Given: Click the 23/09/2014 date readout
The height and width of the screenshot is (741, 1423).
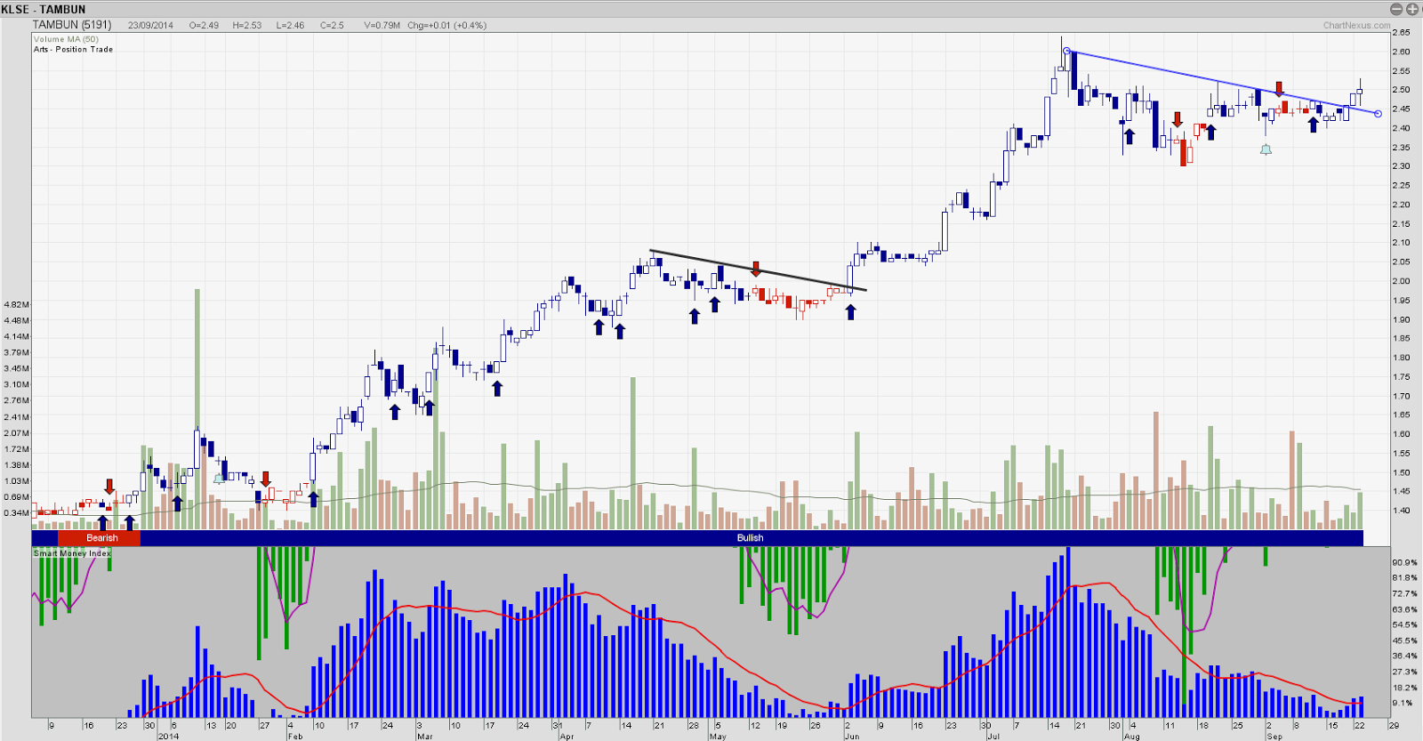Looking at the screenshot, I should coord(150,25).
